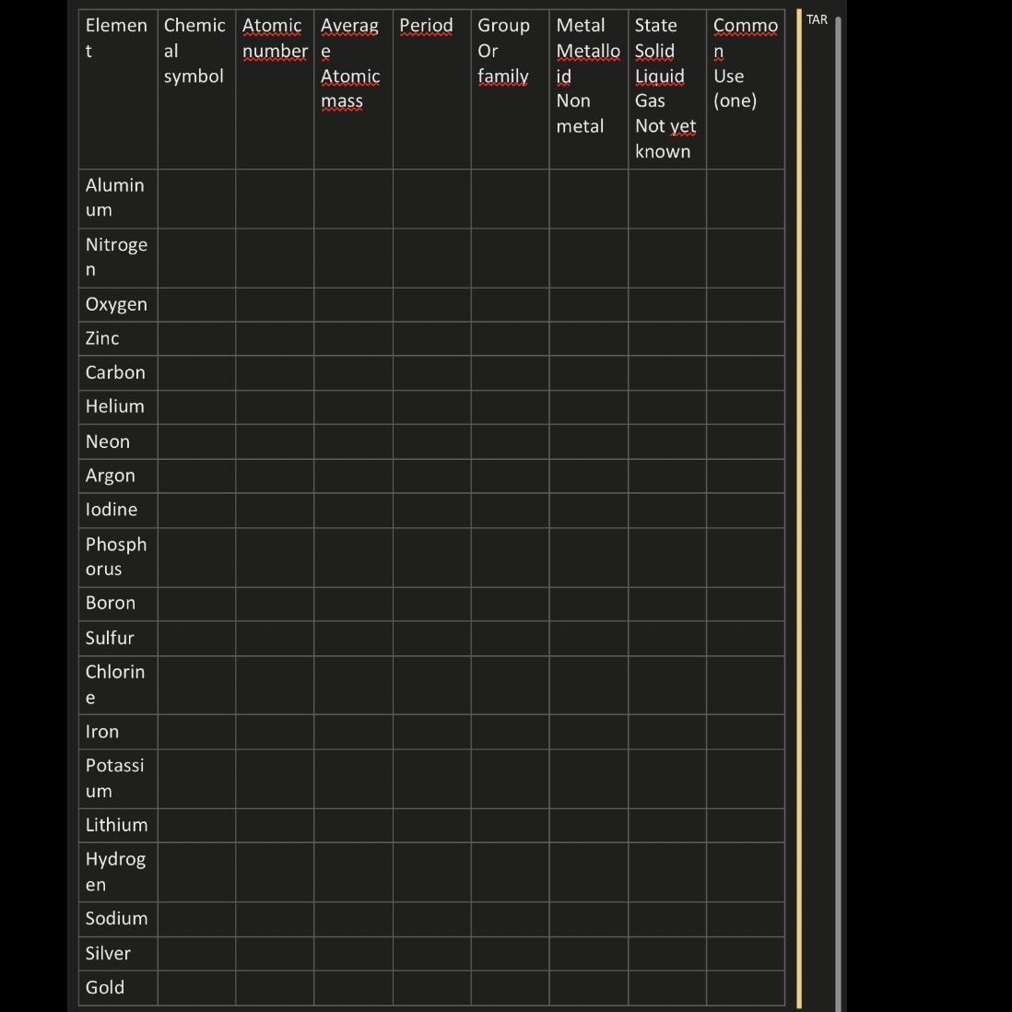Screen dimensions: 1012x1012
Task: Click the 'Common Use (one)' header cell
Action: [x=746, y=89]
